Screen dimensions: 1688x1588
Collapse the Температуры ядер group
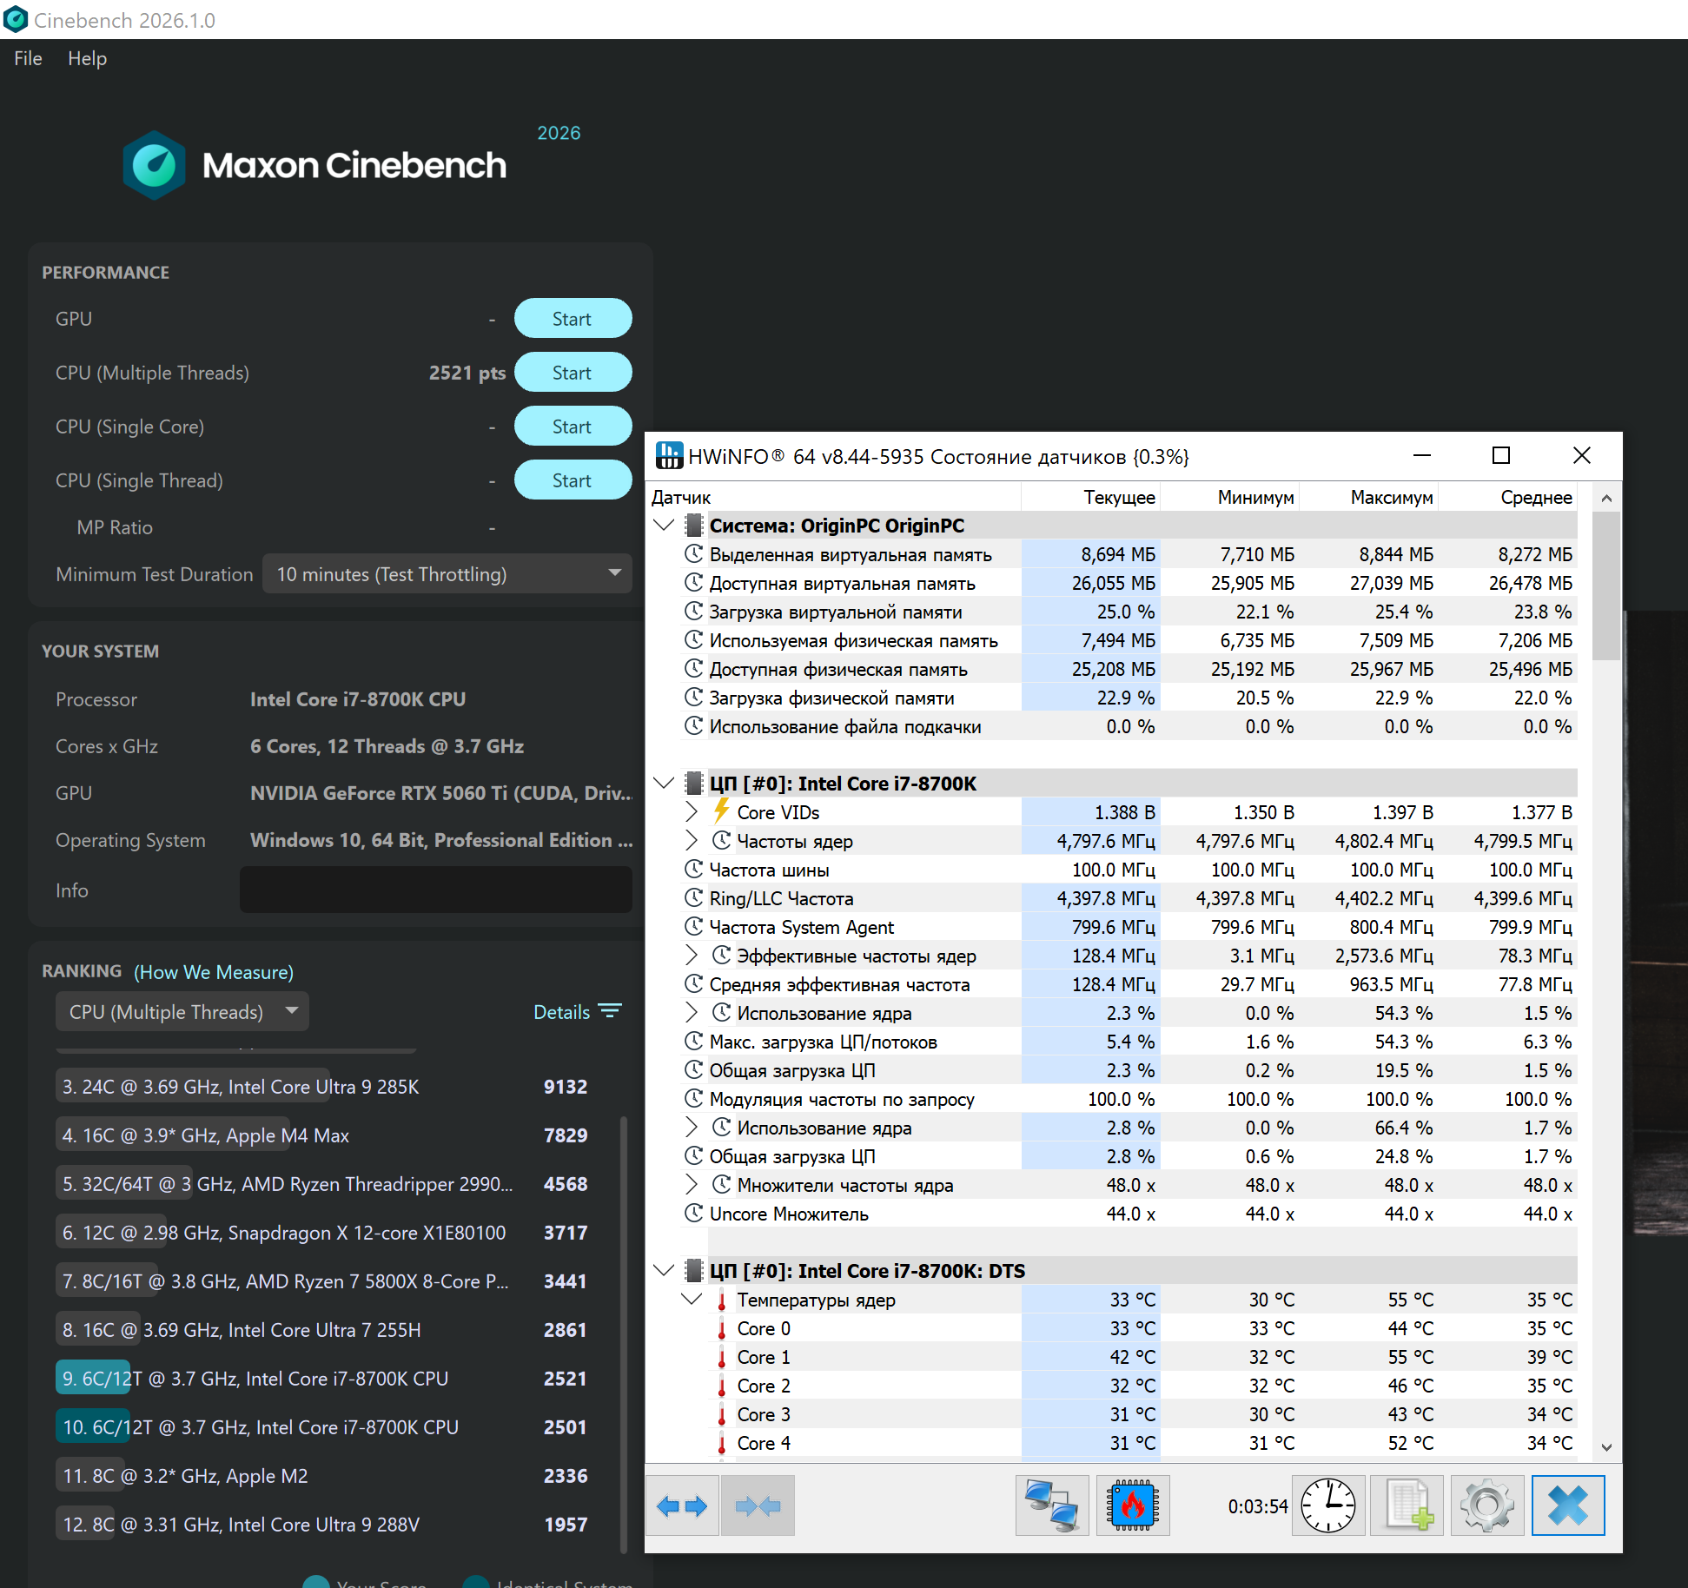pyautogui.click(x=692, y=1299)
